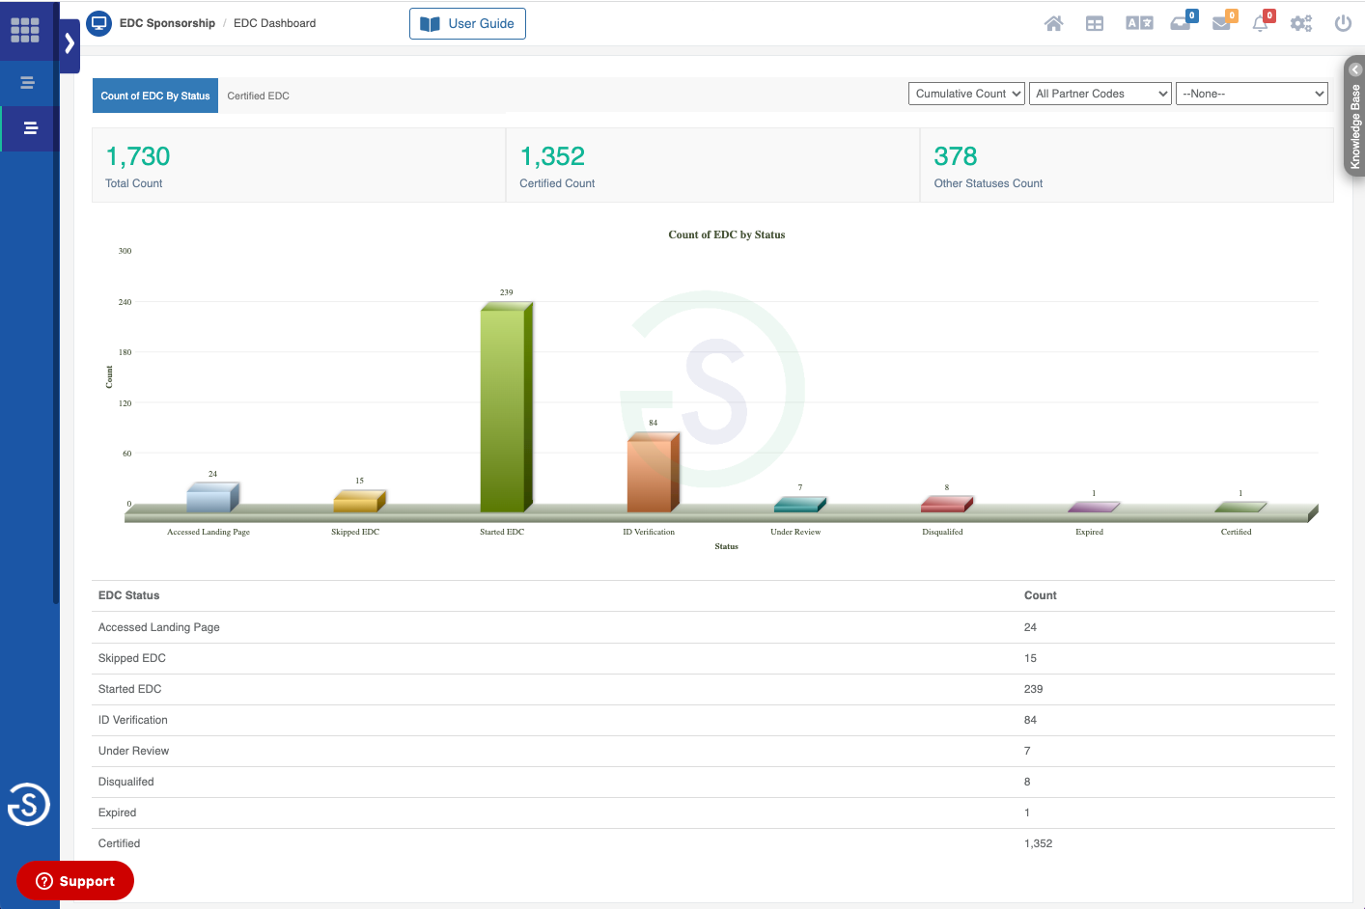
Task: Open the inbox tray icon
Action: click(1181, 23)
